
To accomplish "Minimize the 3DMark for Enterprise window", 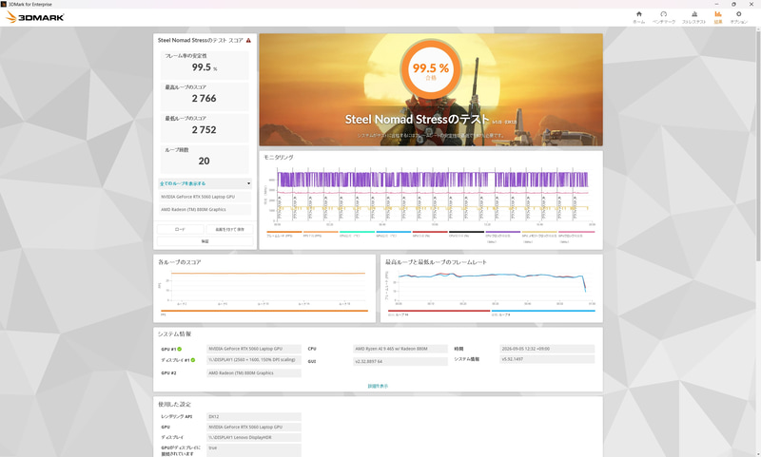I will coord(717,4).
